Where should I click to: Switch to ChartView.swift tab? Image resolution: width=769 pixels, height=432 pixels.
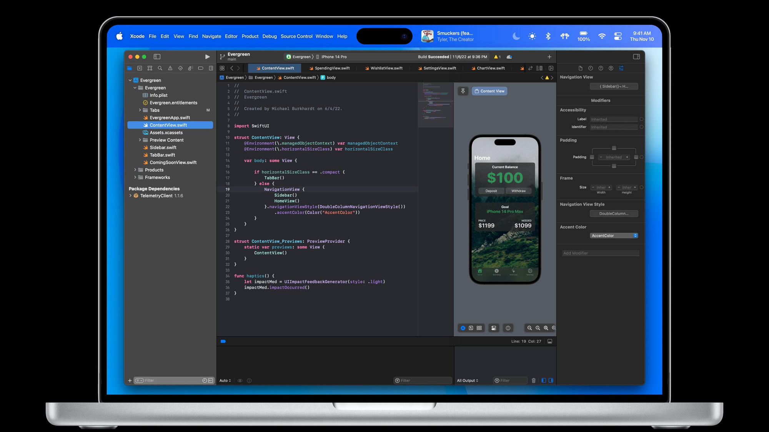pos(488,68)
